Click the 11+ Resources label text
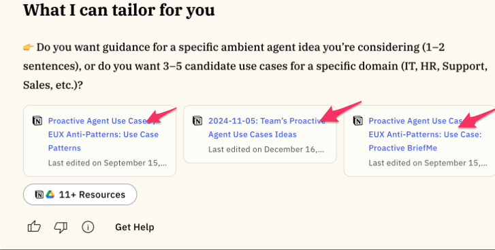This screenshot has width=495, height=250. click(x=92, y=194)
